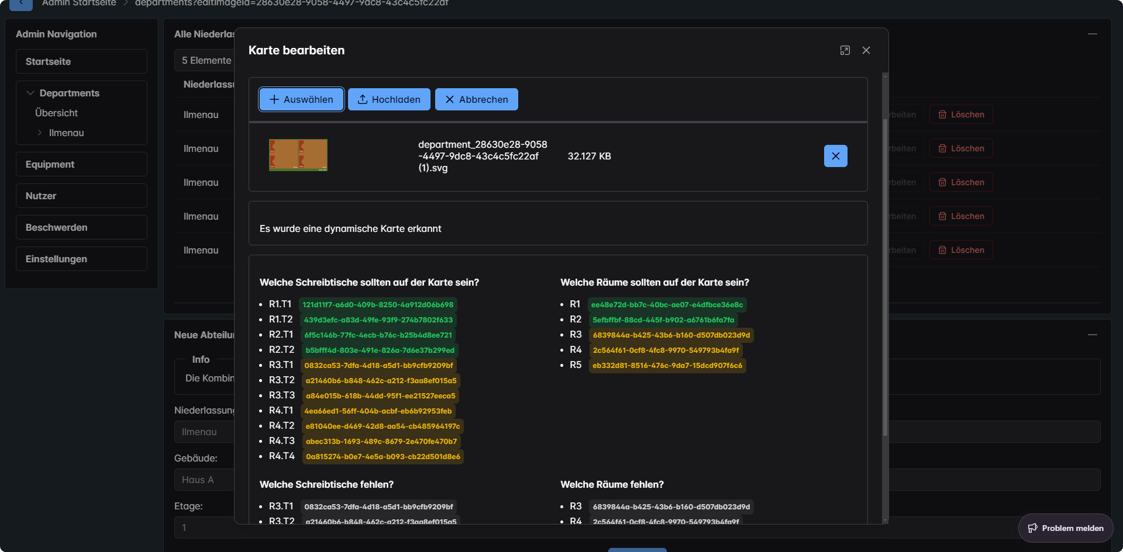Open Einstellungen in the admin navigation
This screenshot has width=1123, height=552.
click(x=81, y=259)
